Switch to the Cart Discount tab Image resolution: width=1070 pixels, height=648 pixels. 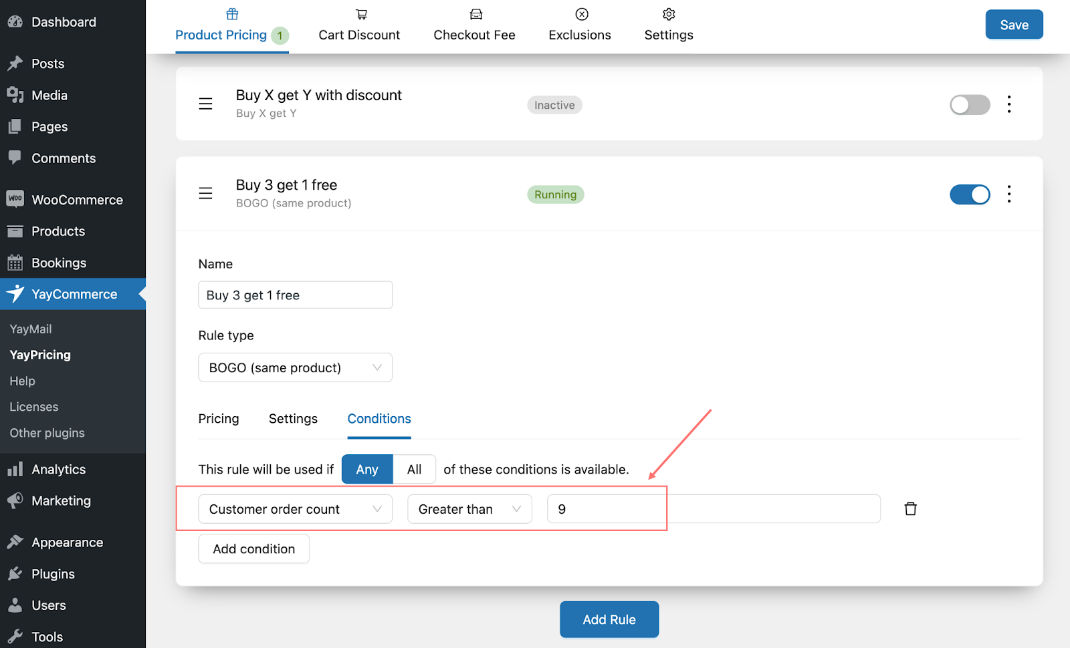click(359, 27)
